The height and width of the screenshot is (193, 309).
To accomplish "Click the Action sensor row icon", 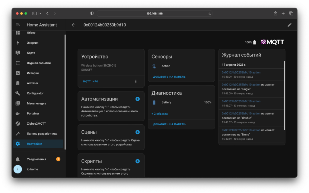I will [x=154, y=66].
